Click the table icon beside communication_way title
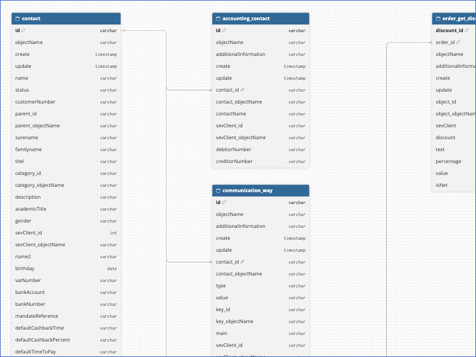 click(x=218, y=190)
